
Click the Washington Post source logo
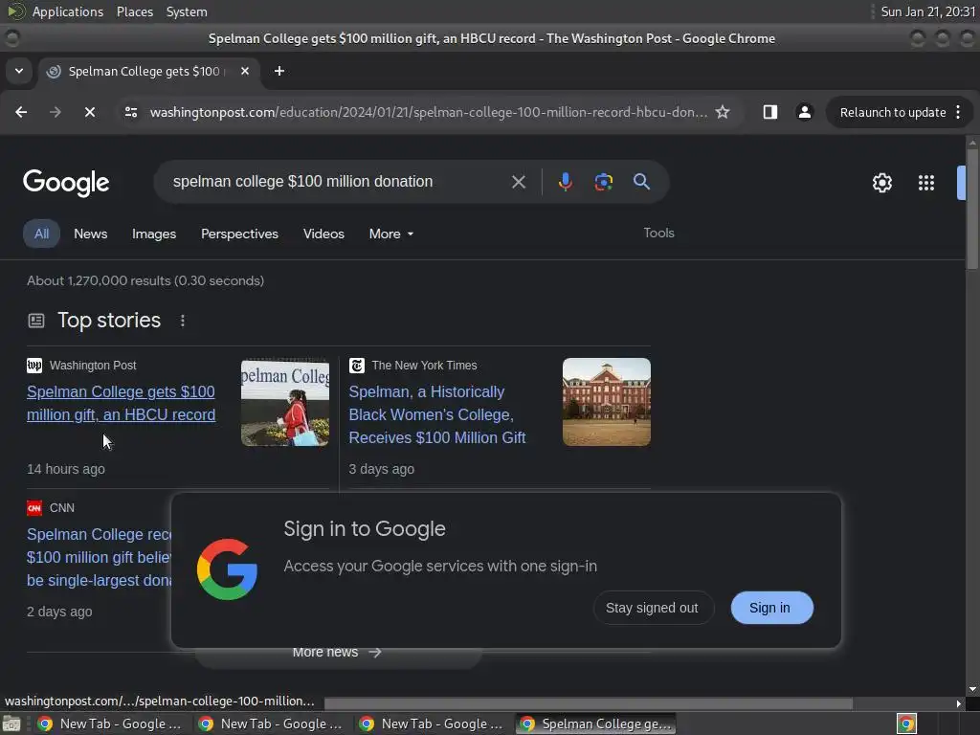[x=34, y=365]
